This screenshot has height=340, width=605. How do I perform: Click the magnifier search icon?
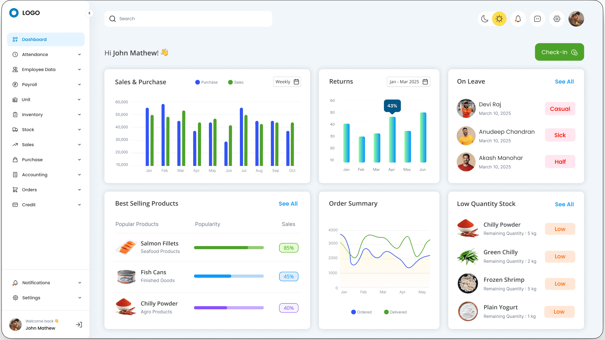[x=112, y=19]
